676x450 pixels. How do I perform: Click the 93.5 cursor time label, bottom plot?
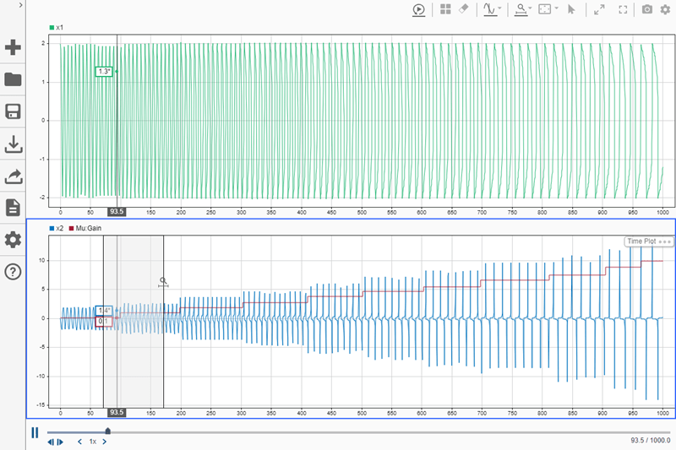click(x=117, y=412)
